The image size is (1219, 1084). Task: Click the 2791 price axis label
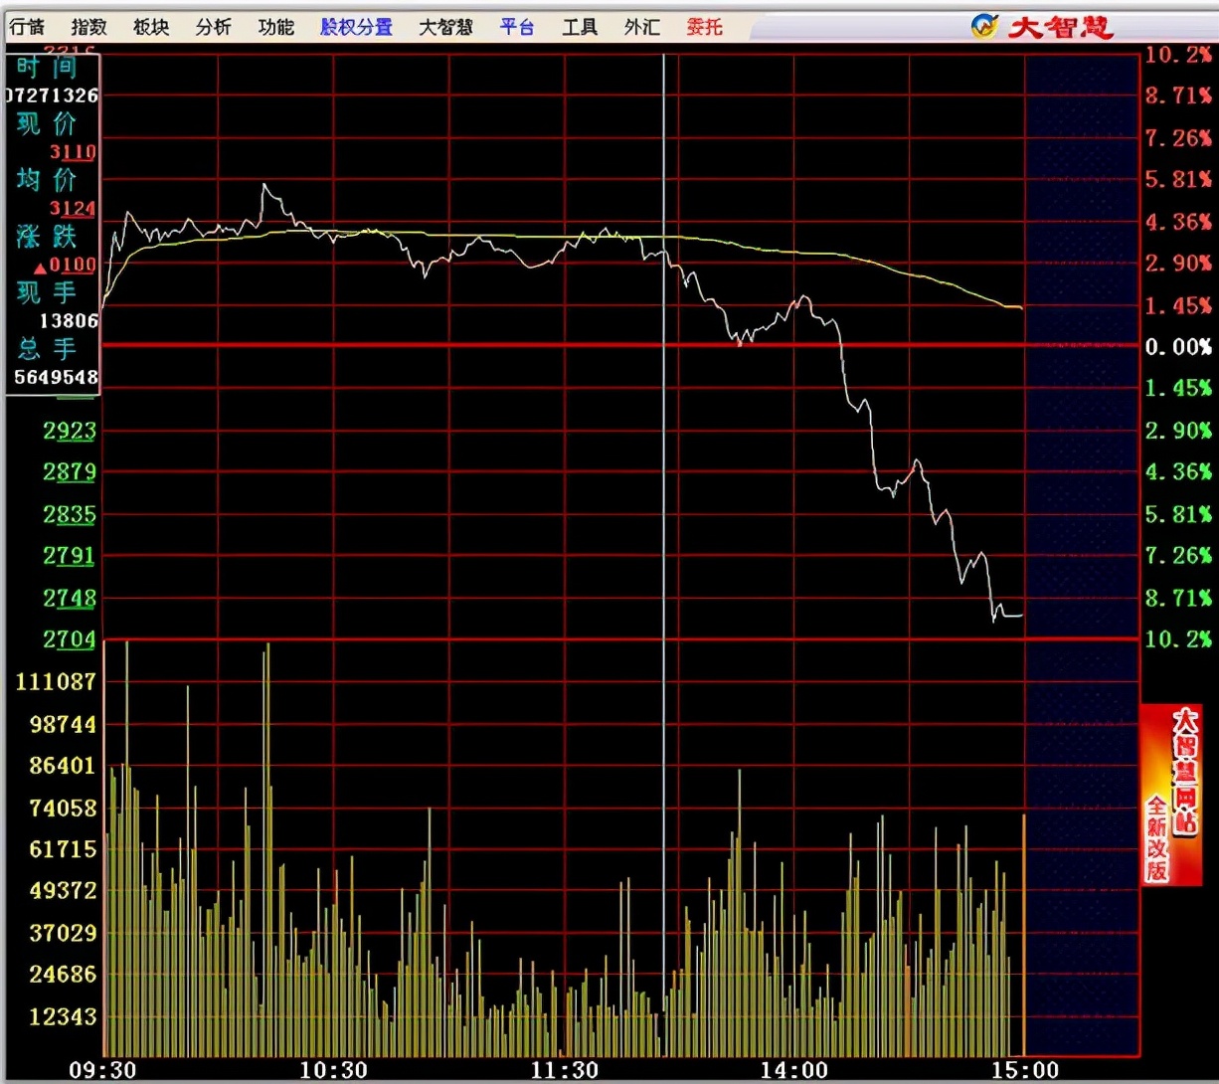pyautogui.click(x=70, y=555)
